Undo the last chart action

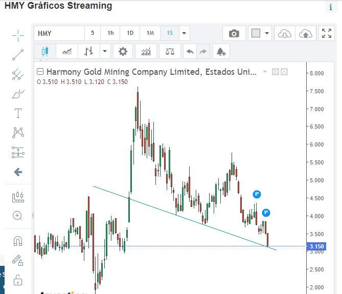tap(190, 51)
